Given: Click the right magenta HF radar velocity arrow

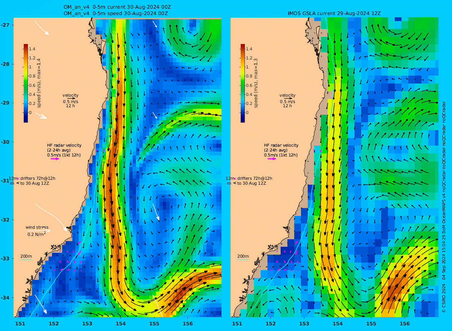Looking at the screenshot, I should coord(272,159).
